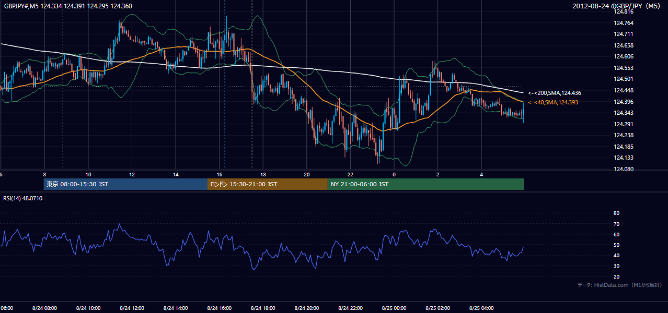This screenshot has height=313, width=668.
Task: Click the 8/24 08:00 date axis label
Action: [44, 308]
